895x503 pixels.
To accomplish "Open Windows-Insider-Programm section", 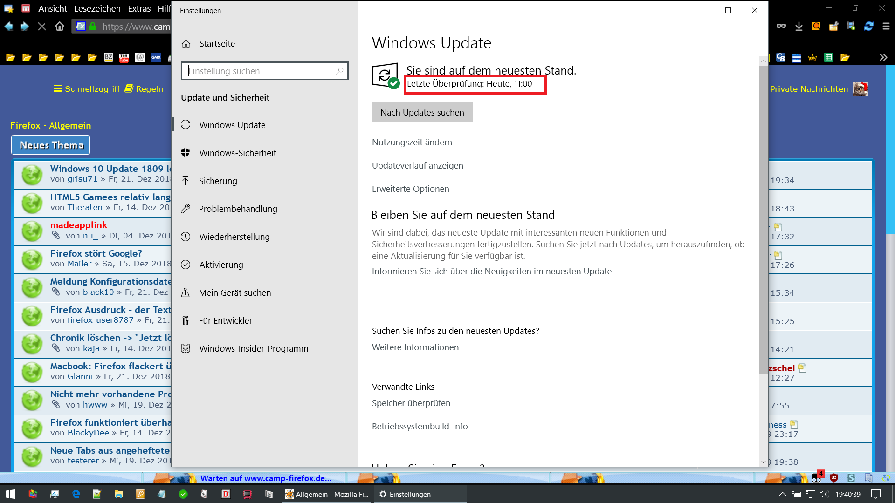I will [253, 348].
